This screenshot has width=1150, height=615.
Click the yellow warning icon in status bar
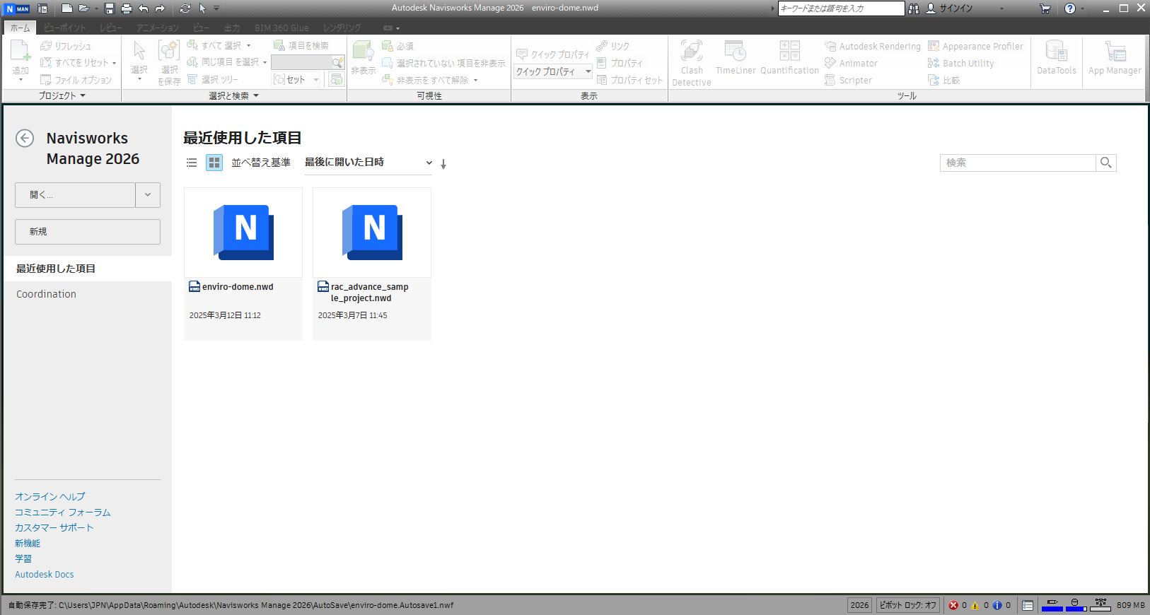(975, 605)
